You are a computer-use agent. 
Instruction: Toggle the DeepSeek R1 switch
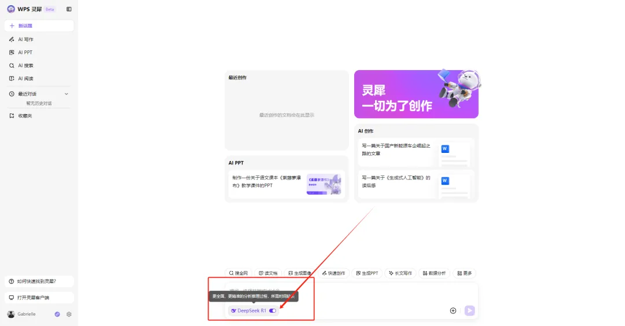click(273, 311)
